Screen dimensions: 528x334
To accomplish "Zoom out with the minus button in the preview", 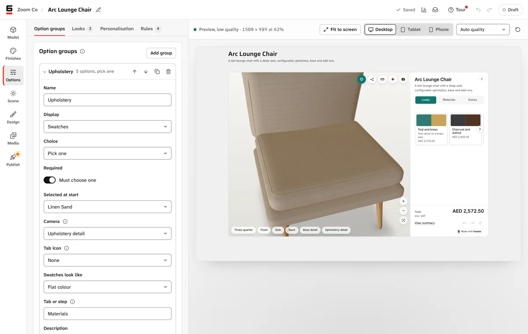I will 403,211.
